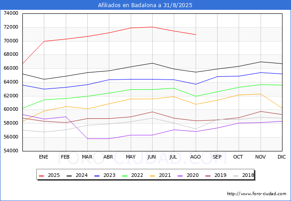291x201 pixels.
Task: Select the 2022 legend label
Action: click(137, 175)
